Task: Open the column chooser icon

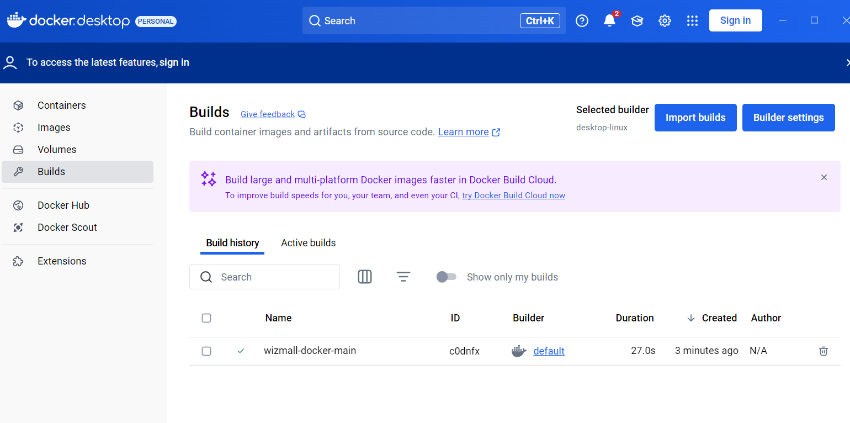Action: click(365, 277)
